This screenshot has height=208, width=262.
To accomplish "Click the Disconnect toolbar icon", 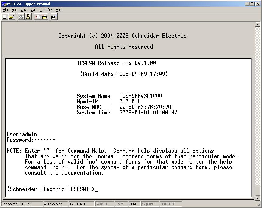I will (x=28, y=17).
